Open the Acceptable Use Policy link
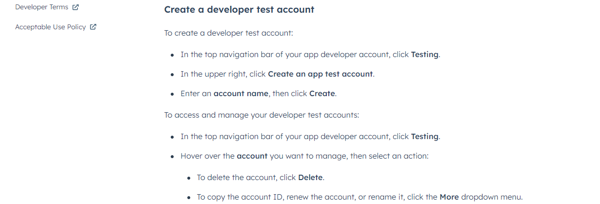Screen dimensions: 600x204 51,27
